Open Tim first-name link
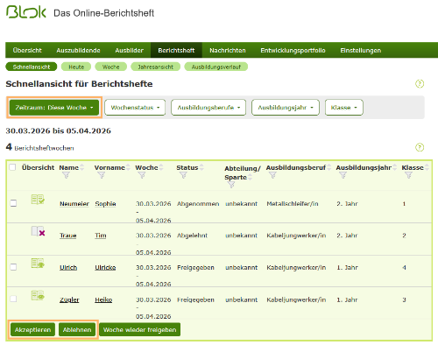 [101, 236]
